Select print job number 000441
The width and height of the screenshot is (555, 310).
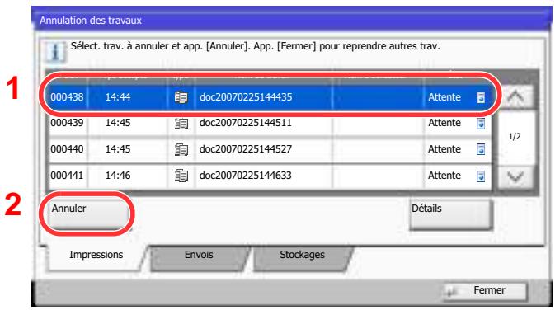tap(67, 175)
